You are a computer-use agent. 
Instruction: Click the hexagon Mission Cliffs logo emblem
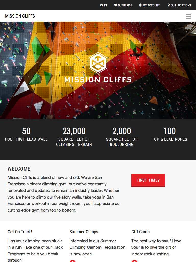point(98,62)
